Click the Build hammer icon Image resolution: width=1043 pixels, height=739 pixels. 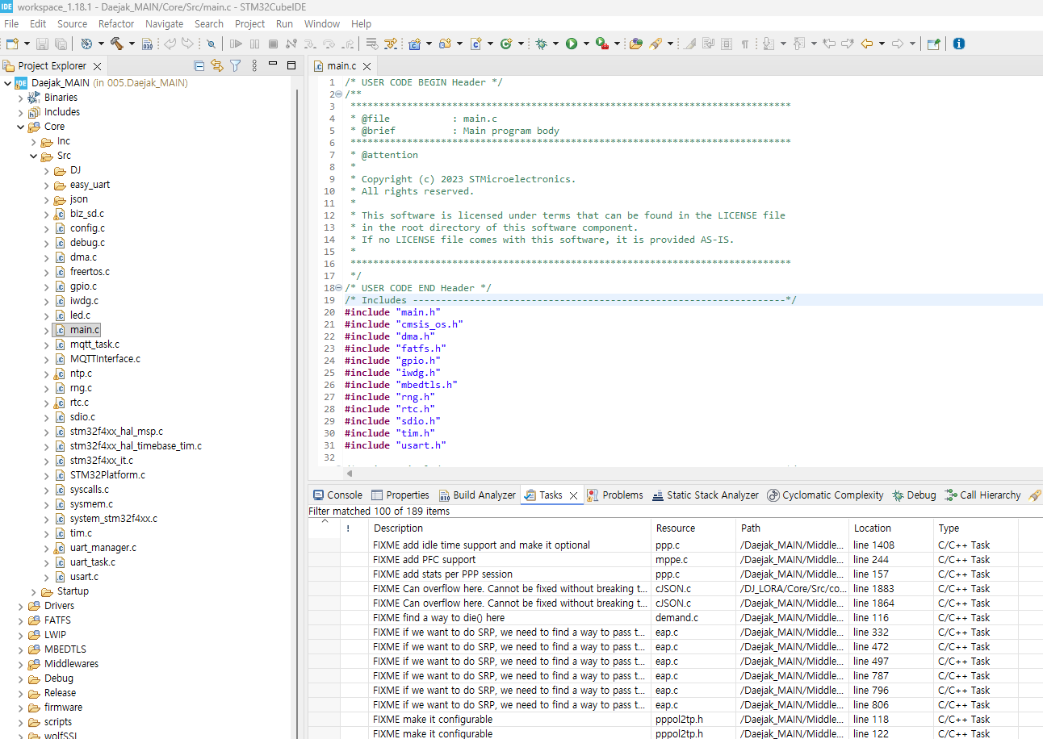(117, 44)
